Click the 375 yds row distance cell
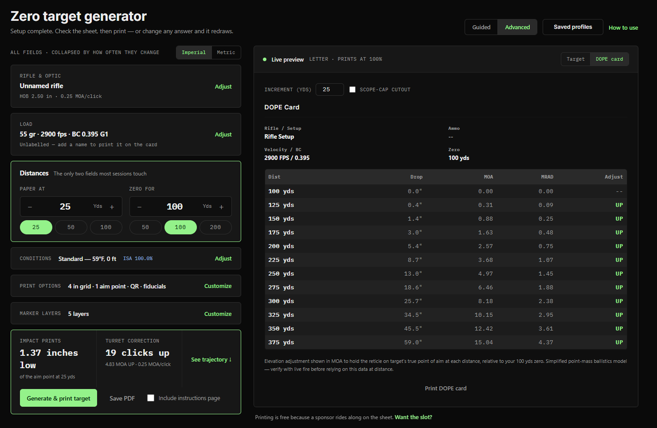 click(x=281, y=342)
